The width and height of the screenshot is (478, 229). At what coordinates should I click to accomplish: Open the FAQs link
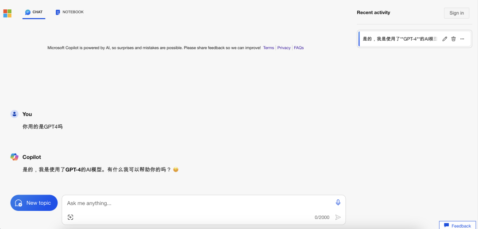coord(299,48)
